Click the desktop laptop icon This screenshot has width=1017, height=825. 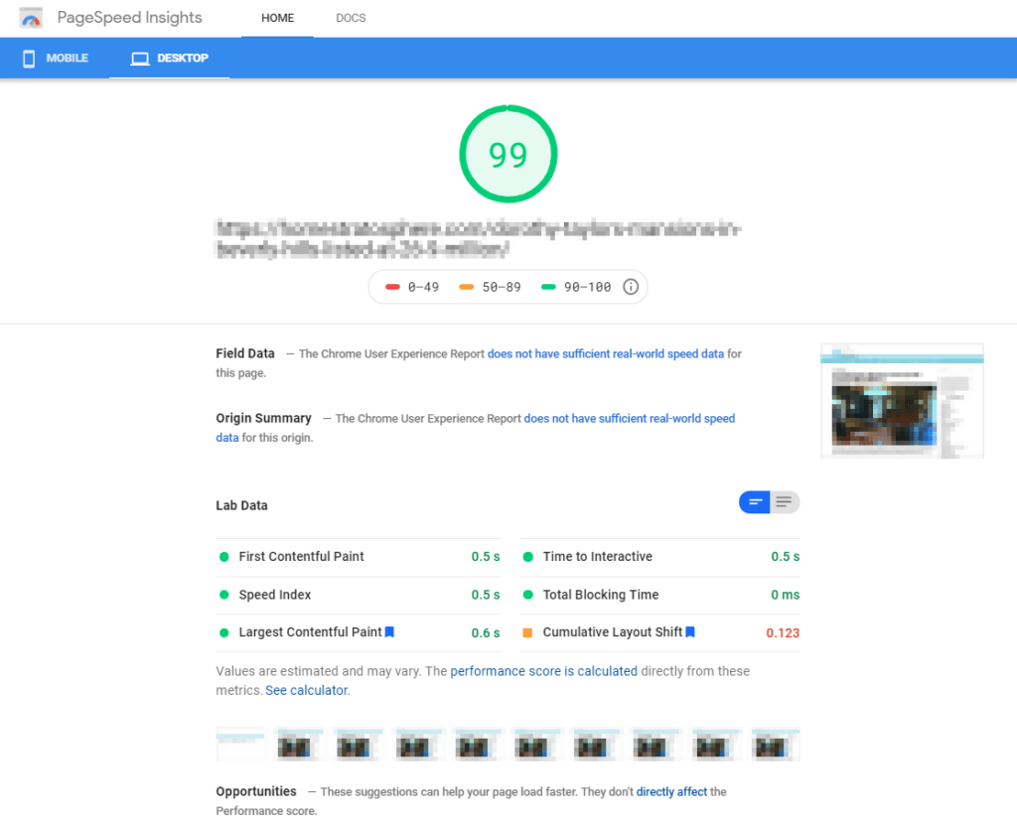139,59
